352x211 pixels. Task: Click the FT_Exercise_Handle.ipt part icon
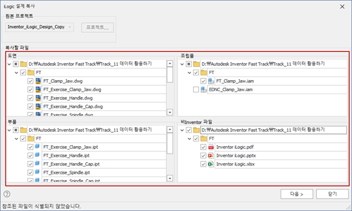point(37,155)
